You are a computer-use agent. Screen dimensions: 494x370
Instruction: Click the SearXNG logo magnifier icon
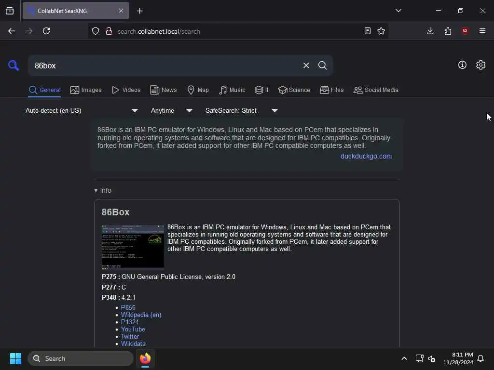[14, 66]
